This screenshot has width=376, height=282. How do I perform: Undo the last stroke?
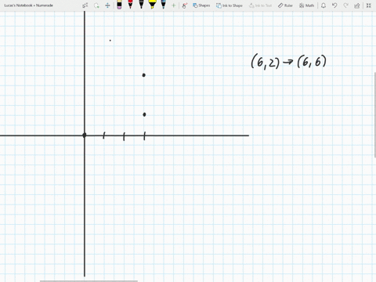(334, 5)
